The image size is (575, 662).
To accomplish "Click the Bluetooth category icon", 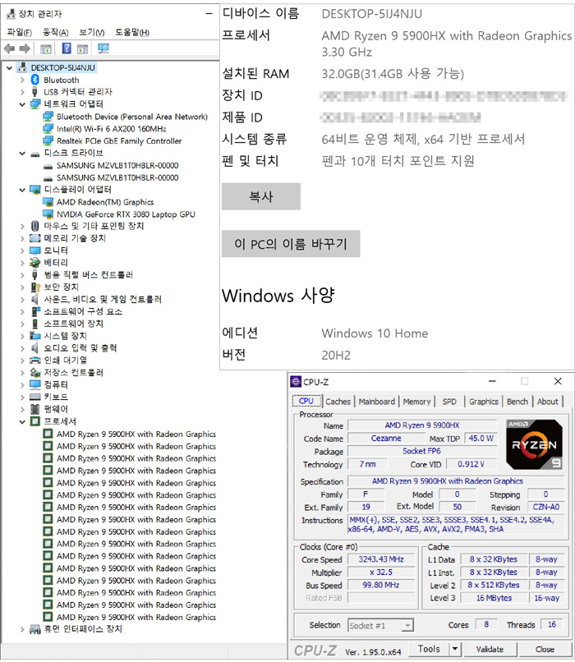I will pyautogui.click(x=35, y=80).
